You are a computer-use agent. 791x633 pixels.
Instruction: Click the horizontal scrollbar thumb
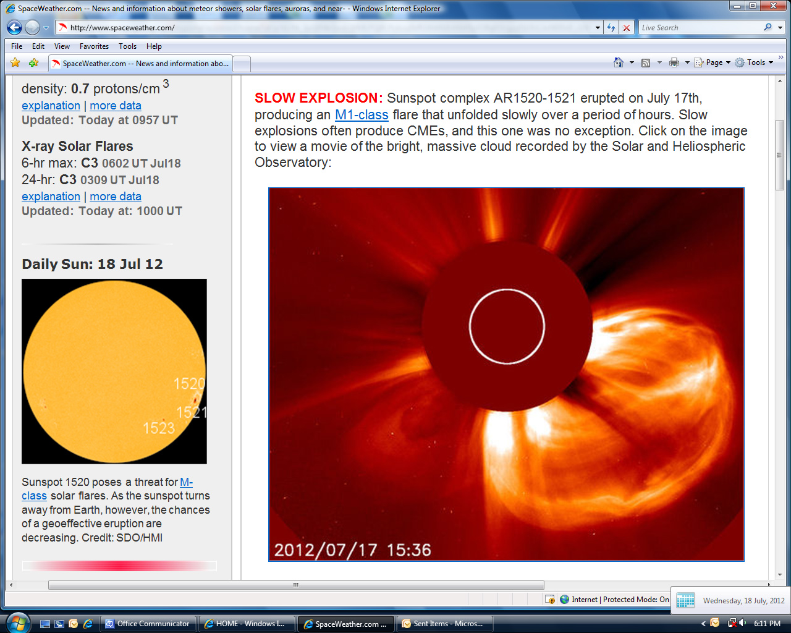click(x=296, y=585)
